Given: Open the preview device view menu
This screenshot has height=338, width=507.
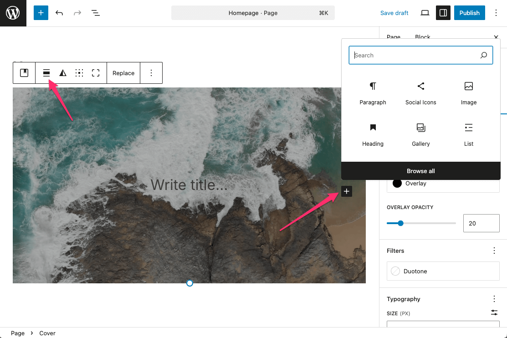Looking at the screenshot, I should tap(425, 13).
